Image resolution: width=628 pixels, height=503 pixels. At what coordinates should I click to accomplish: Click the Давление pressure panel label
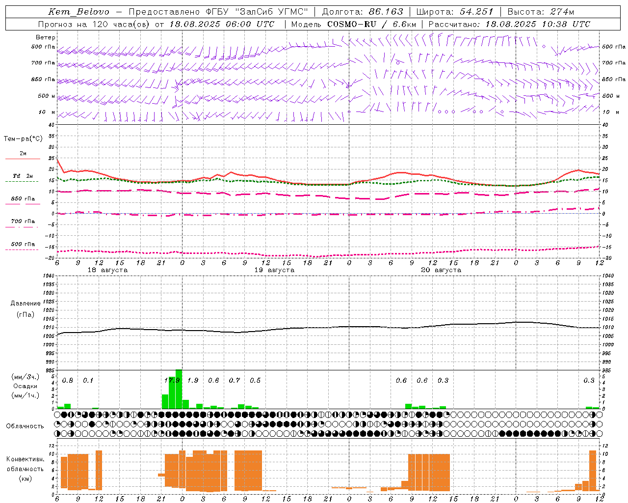point(26,304)
